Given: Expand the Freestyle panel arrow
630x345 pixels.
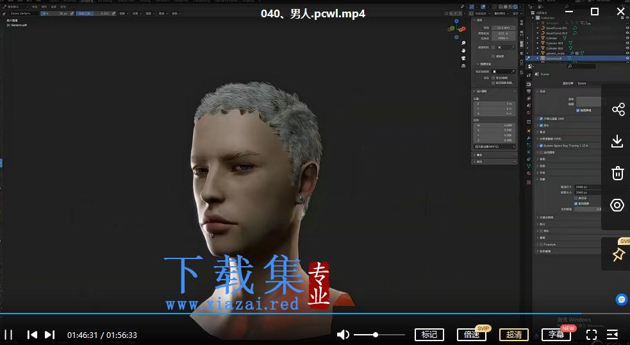Looking at the screenshot, I should click(538, 244).
